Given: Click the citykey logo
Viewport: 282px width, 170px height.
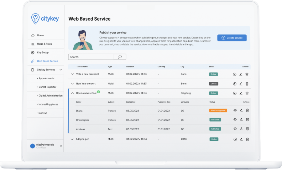Looking at the screenshot, I should 45,19.
